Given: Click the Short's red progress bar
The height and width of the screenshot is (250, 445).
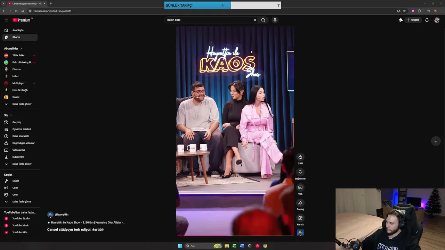Looking at the screenshot, I should point(235,235).
